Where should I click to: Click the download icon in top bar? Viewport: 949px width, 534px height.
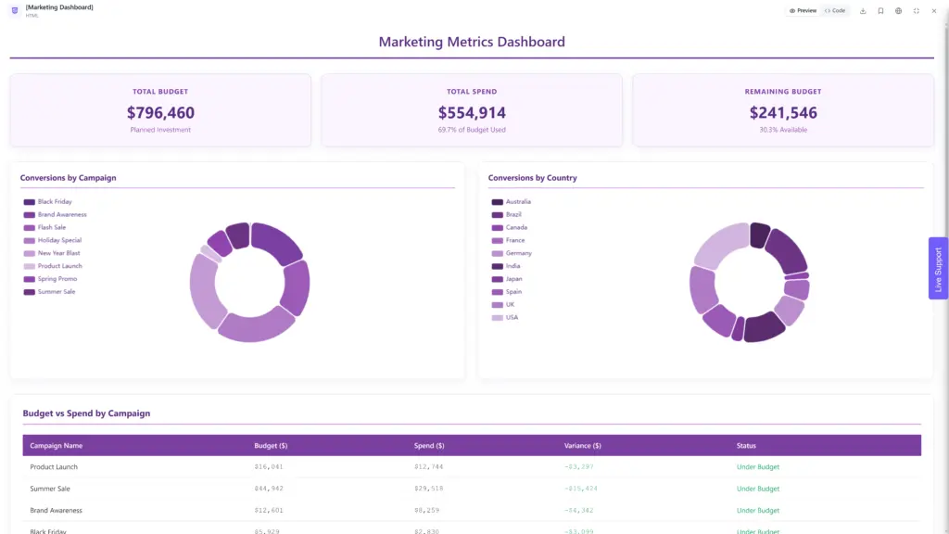(863, 11)
